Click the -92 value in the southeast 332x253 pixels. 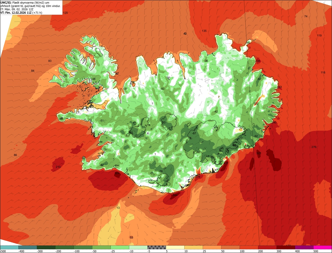[x=256, y=136]
